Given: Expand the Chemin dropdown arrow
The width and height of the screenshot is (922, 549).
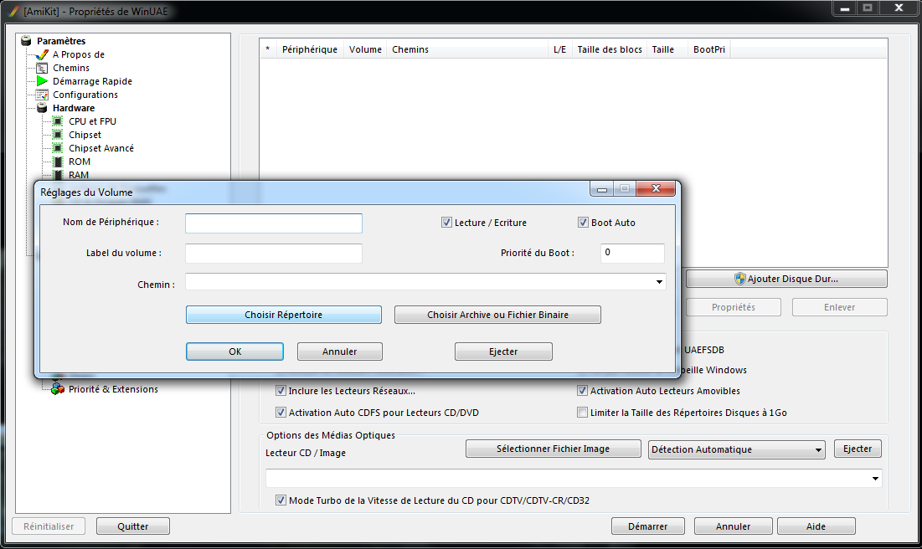Looking at the screenshot, I should click(x=660, y=283).
